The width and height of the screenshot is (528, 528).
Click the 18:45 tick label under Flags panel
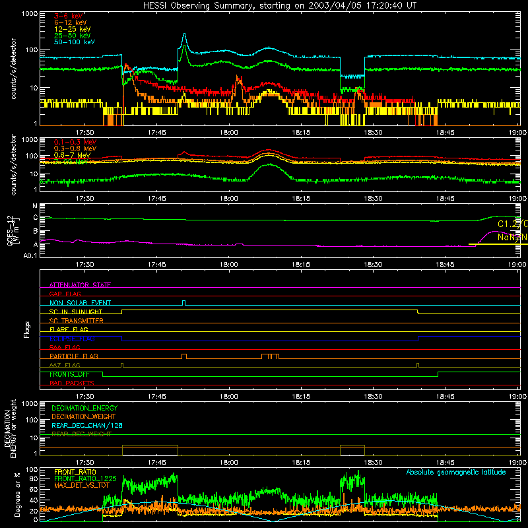(x=445, y=397)
